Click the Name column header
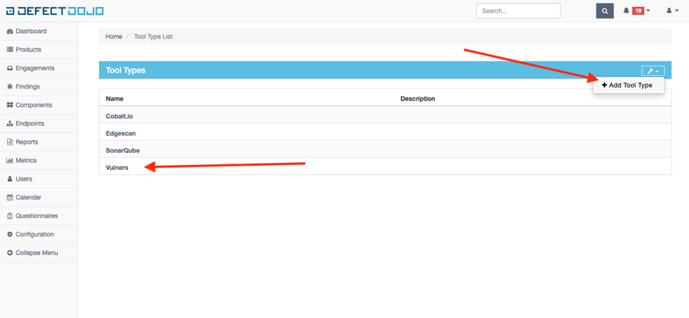Screen dimensions: 689x318 click(114, 99)
